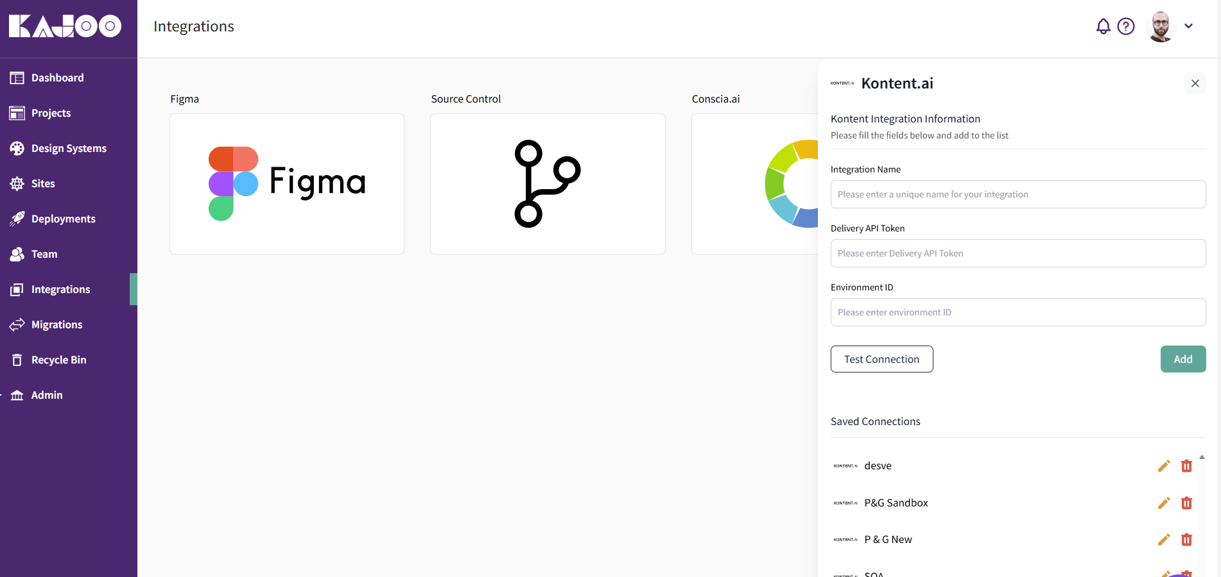Edit the P & G New connection
The width and height of the screenshot is (1221, 577).
[x=1164, y=540]
